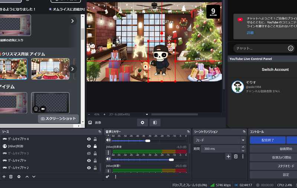Open [Alive]装置1 channel options menu
Image resolution: width=297 pixels, height=188 pixels.
tap(108, 171)
